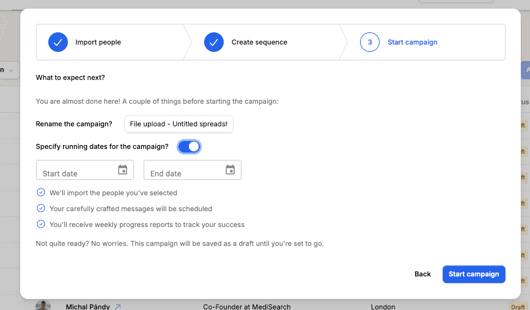Click the Import people step checkmark icon

pos(58,42)
